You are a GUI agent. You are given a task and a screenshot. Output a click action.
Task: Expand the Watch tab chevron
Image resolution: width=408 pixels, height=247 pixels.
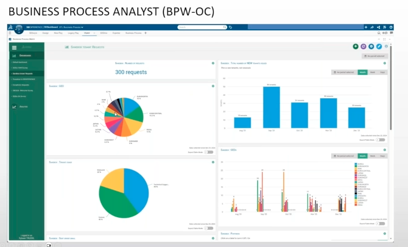(x=94, y=33)
